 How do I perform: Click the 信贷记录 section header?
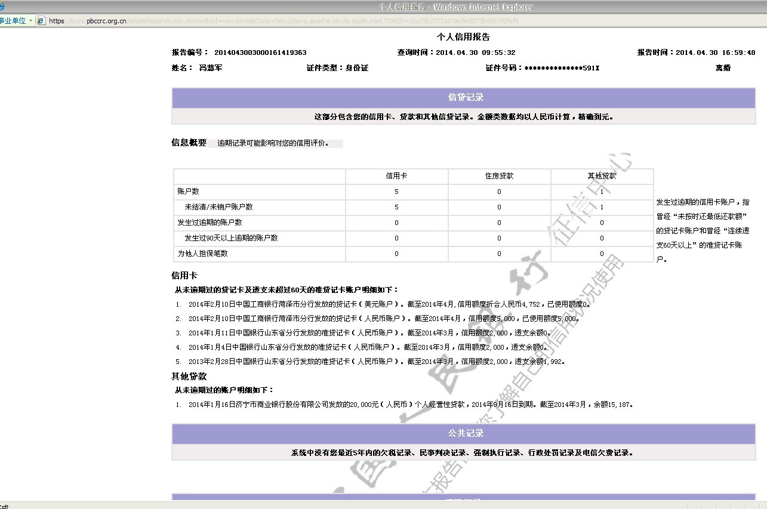tap(464, 97)
